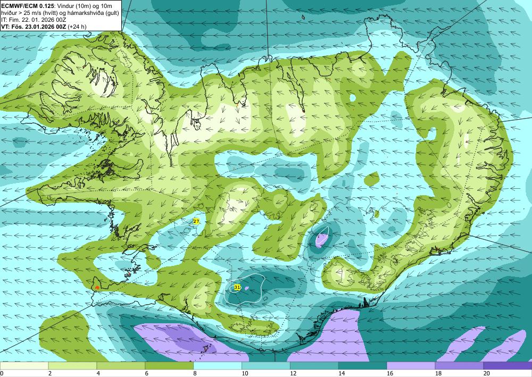
Task: Click the '(+24 h)' forecast offset text
Action: (77, 27)
